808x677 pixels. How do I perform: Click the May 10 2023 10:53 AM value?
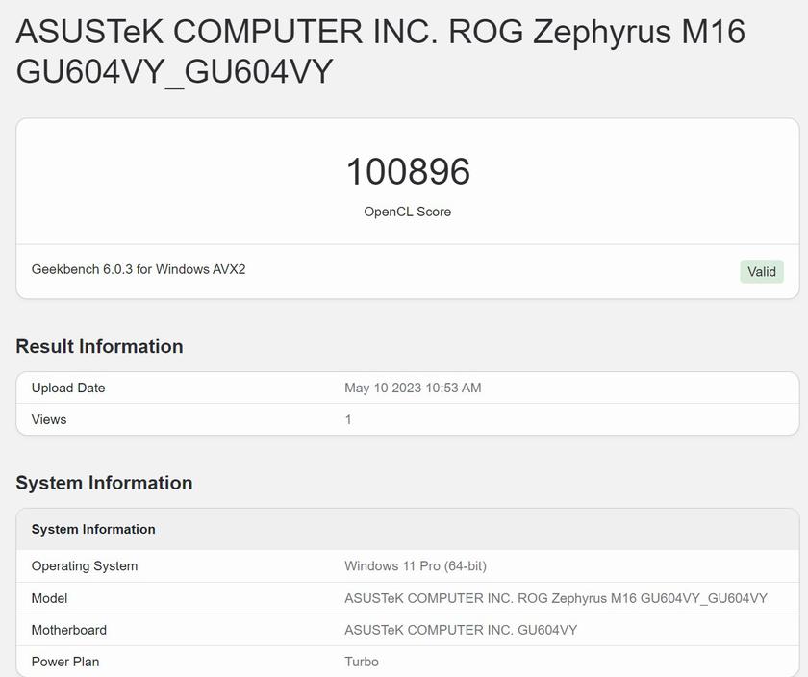coord(413,388)
